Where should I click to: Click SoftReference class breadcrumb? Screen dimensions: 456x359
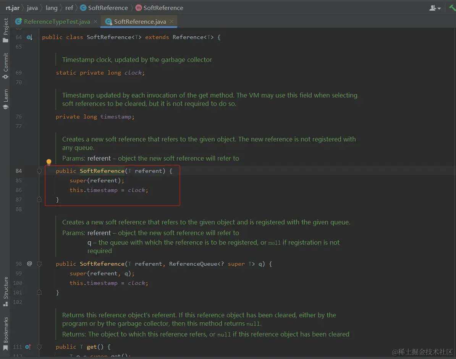tap(104, 8)
